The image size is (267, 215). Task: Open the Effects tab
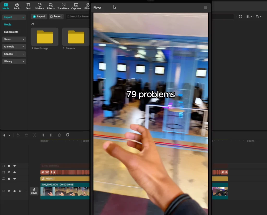point(51,6)
